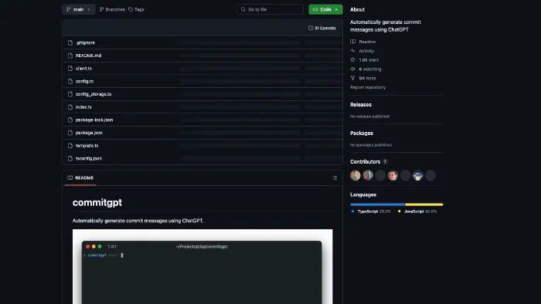This screenshot has width=541, height=304.
Task: Open the package.json file
Action: point(89,133)
